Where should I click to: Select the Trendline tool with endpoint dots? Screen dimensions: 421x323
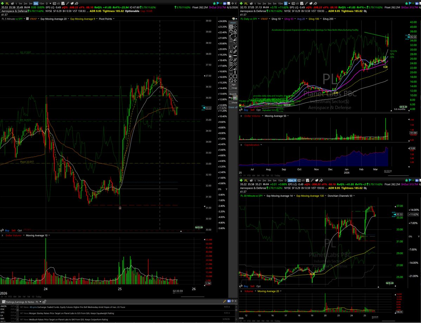pyautogui.click(x=231, y=35)
